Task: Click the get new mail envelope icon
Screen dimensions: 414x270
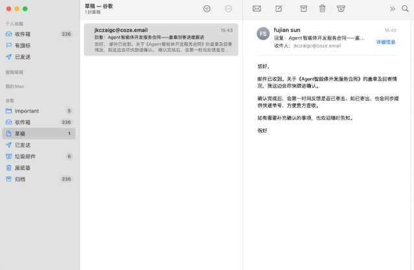Action: (256, 8)
